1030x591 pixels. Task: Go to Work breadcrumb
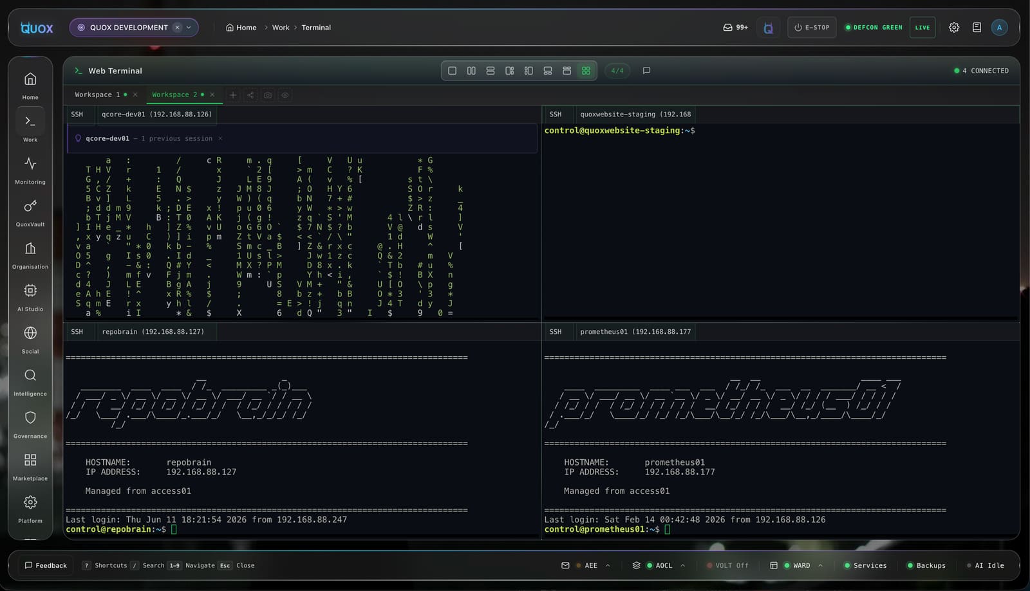coord(281,28)
